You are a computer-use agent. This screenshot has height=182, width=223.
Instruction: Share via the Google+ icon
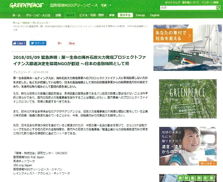[59, 43]
